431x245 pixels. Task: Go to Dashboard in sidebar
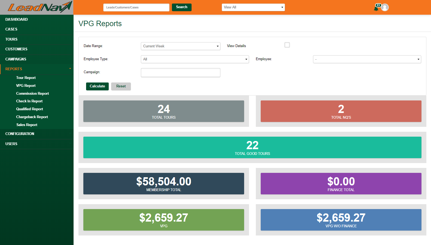[x=17, y=19]
